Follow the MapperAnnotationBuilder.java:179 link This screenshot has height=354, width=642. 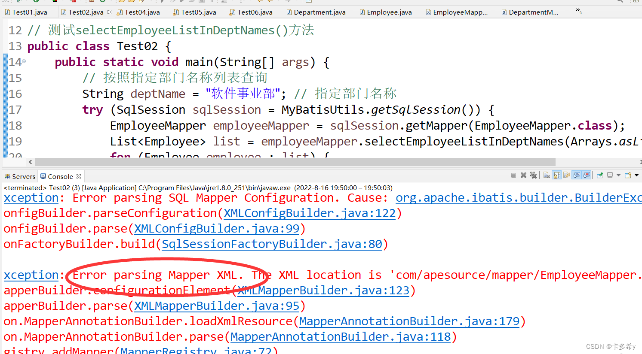pyautogui.click(x=409, y=321)
